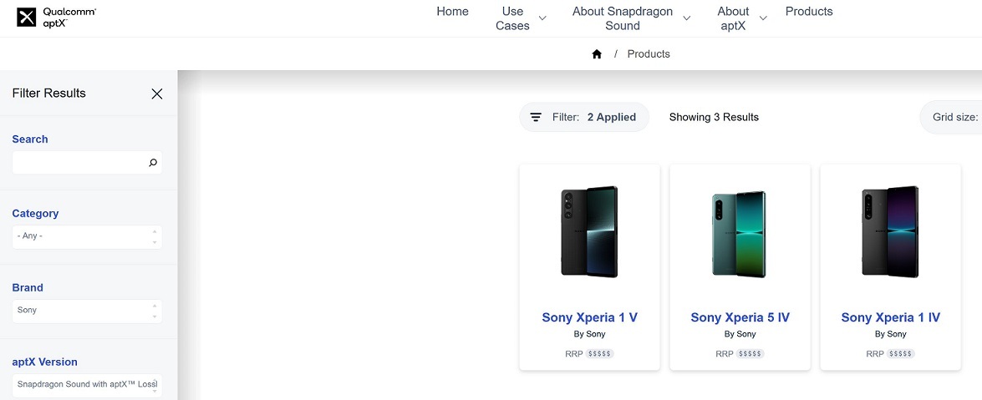Screen dimensions: 982x400
Task: Click the filter lines icon
Action: tap(536, 118)
